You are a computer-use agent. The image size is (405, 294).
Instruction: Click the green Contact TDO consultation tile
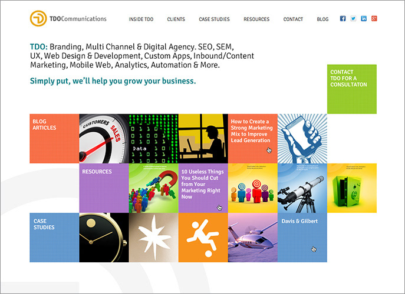(x=352, y=89)
